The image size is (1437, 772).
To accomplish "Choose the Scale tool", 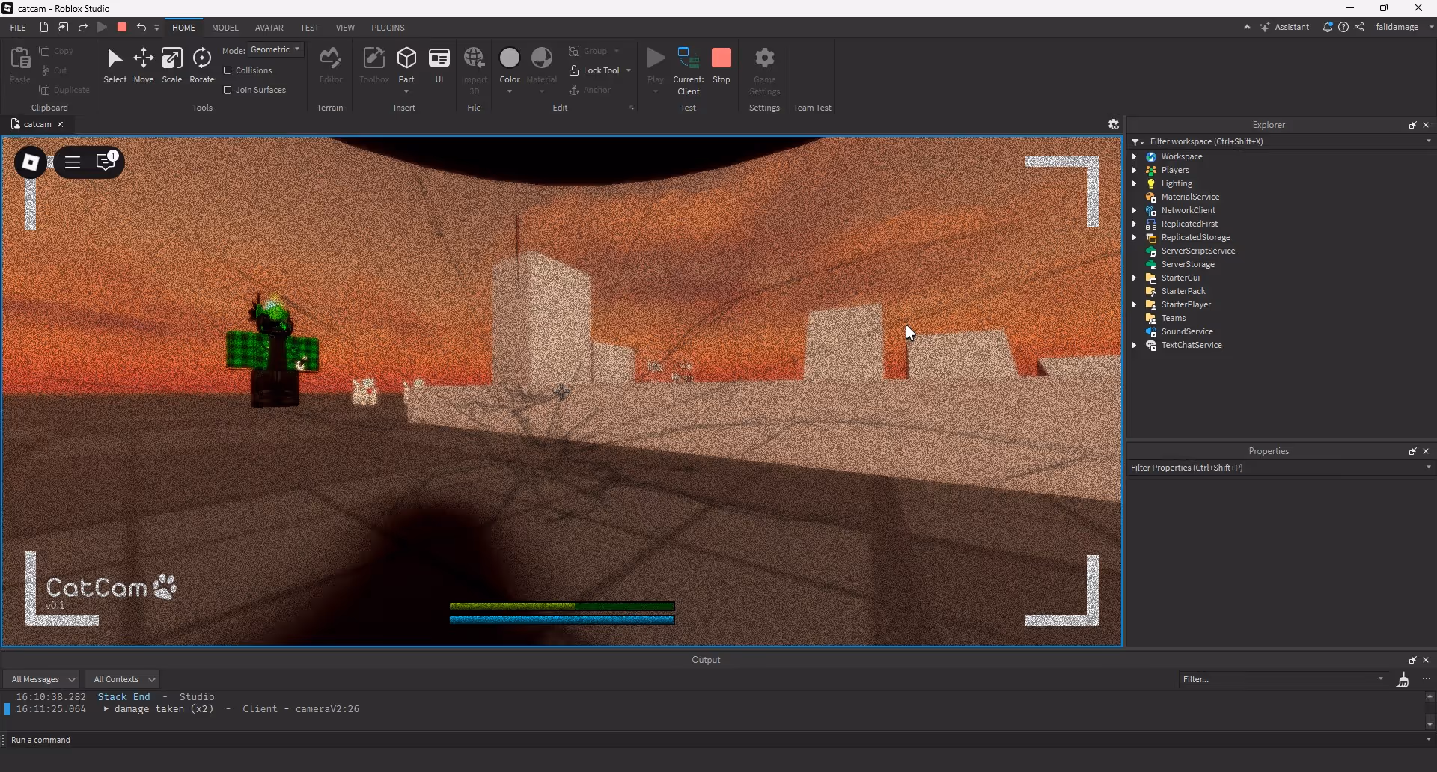I will [x=172, y=65].
